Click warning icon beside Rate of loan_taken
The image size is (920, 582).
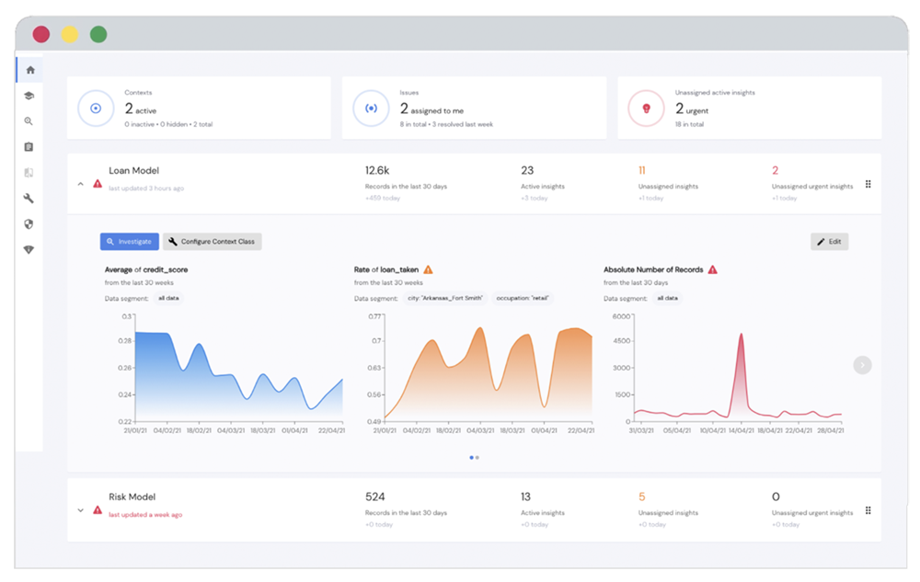coord(428,269)
